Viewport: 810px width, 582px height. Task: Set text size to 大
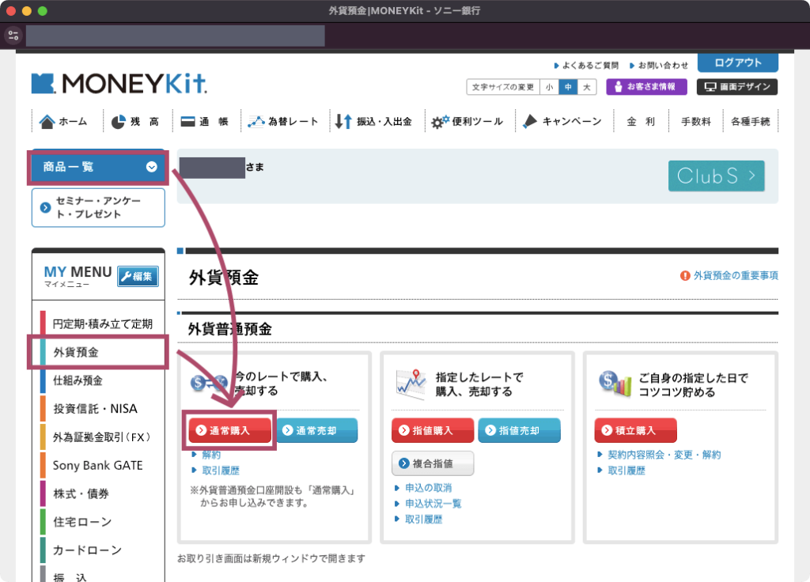coord(587,87)
